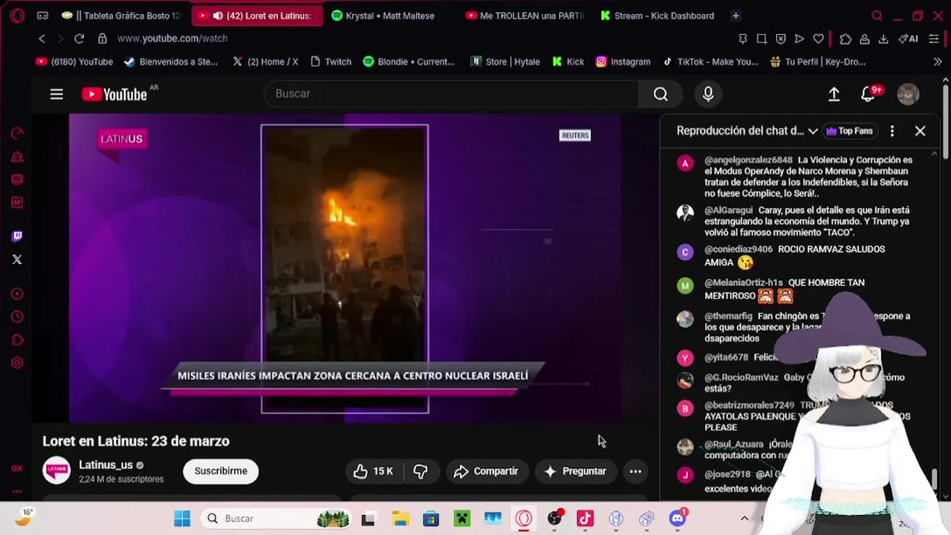Select the Loret en Latinus tab
The image size is (951, 535).
257,16
